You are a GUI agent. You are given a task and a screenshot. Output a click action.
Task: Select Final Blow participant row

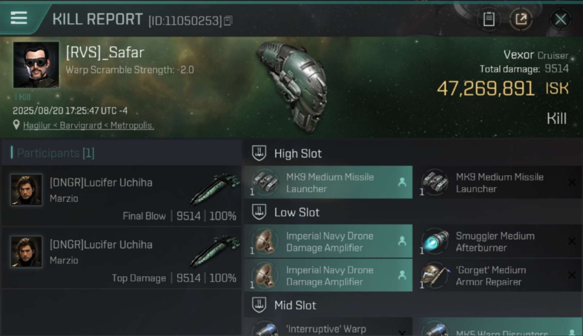tap(121, 196)
